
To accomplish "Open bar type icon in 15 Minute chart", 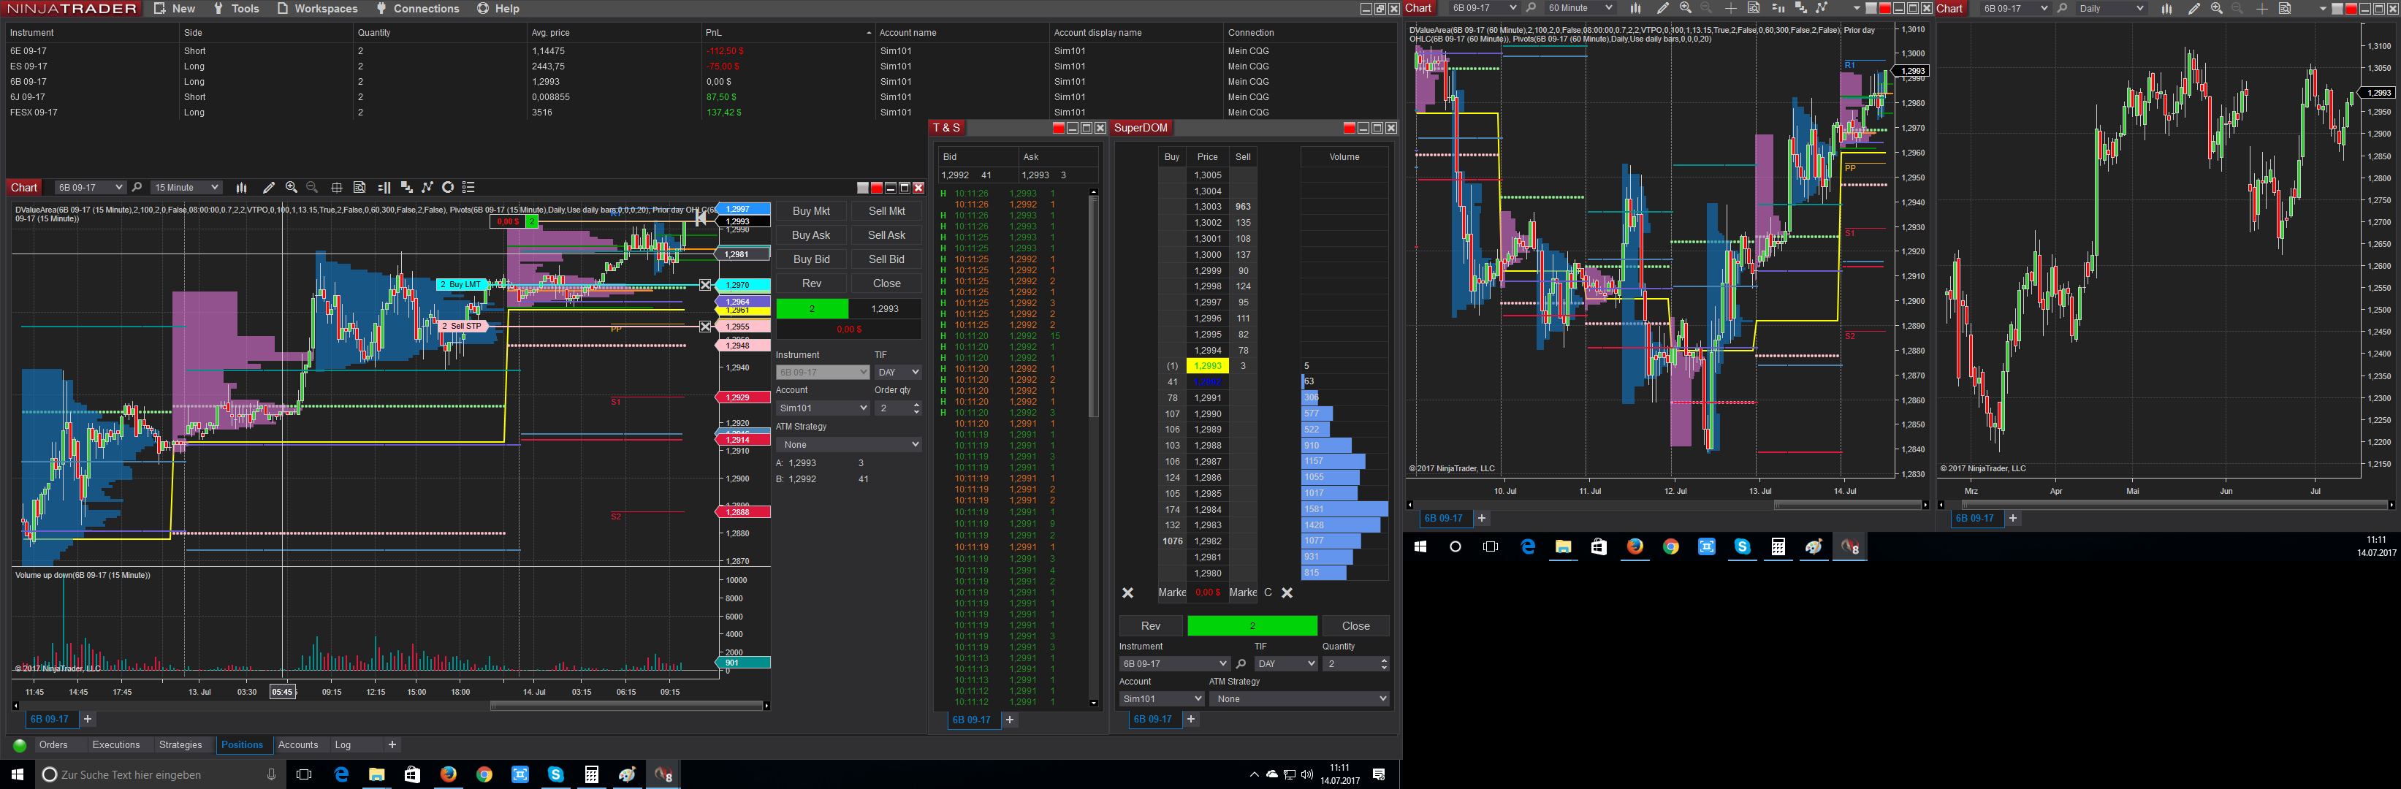I will tap(241, 187).
